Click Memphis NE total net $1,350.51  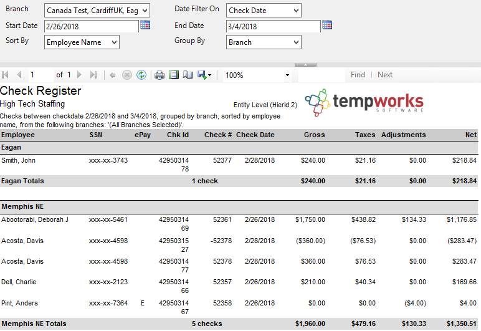click(x=462, y=324)
